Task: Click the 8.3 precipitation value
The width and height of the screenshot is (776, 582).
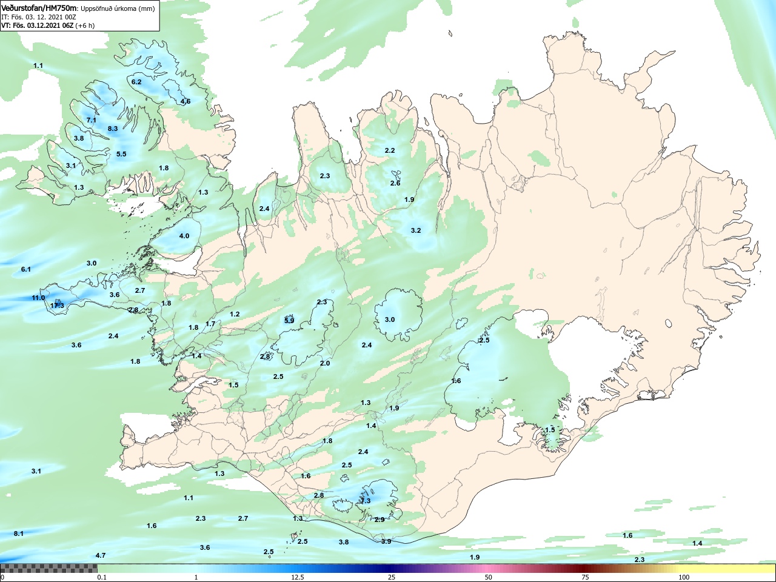Action: [113, 129]
